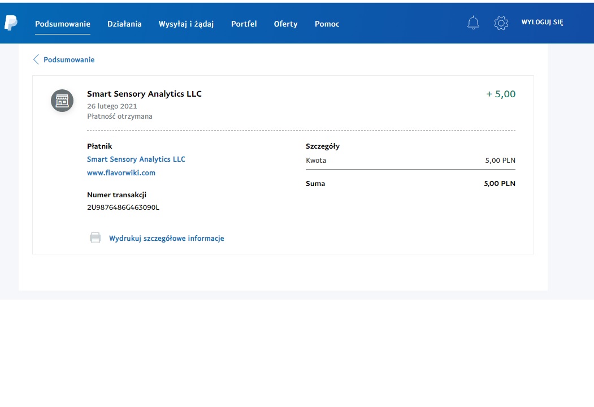This screenshot has width=594, height=407.
Task: Open the Podsumowanie navigation tab
Action: [63, 24]
